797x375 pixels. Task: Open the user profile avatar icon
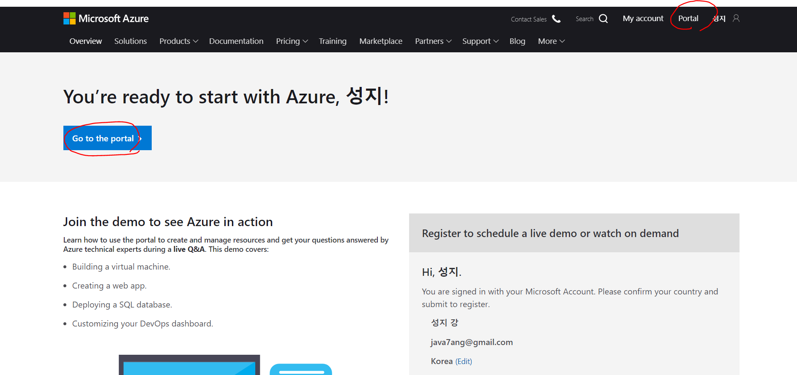coord(736,18)
